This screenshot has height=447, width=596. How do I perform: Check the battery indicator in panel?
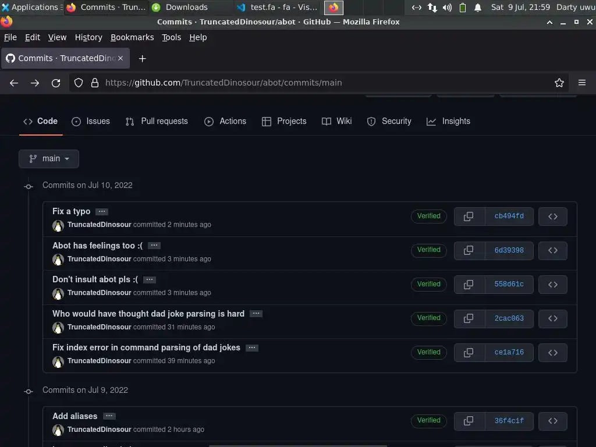(463, 7)
